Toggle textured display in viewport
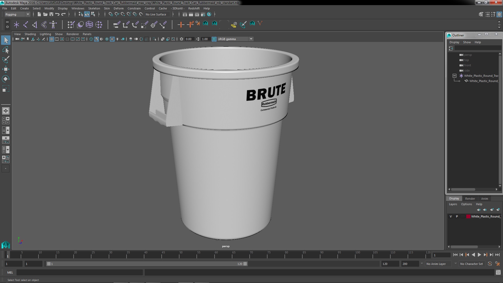This screenshot has width=503, height=283. coord(112,39)
